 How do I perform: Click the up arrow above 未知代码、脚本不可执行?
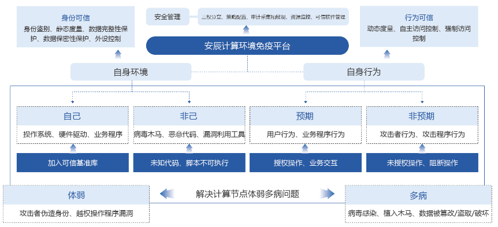(x=189, y=148)
